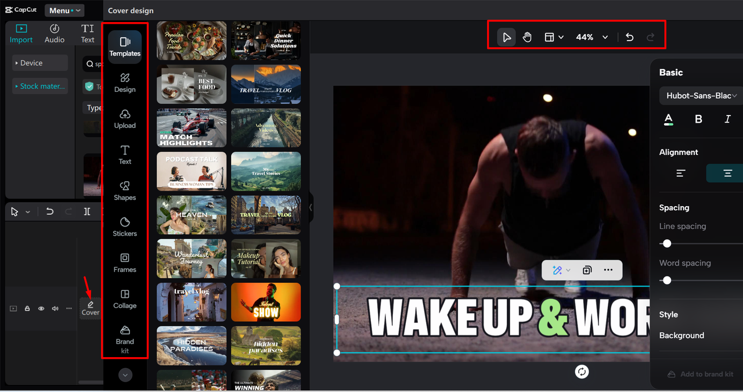The image size is (743, 392).
Task: Toggle the track lock icon
Action: click(27, 308)
